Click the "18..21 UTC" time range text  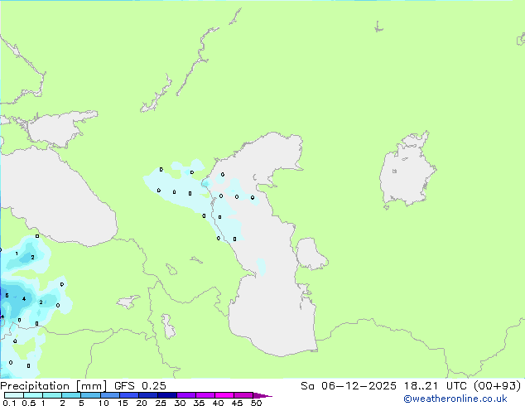click(x=437, y=386)
